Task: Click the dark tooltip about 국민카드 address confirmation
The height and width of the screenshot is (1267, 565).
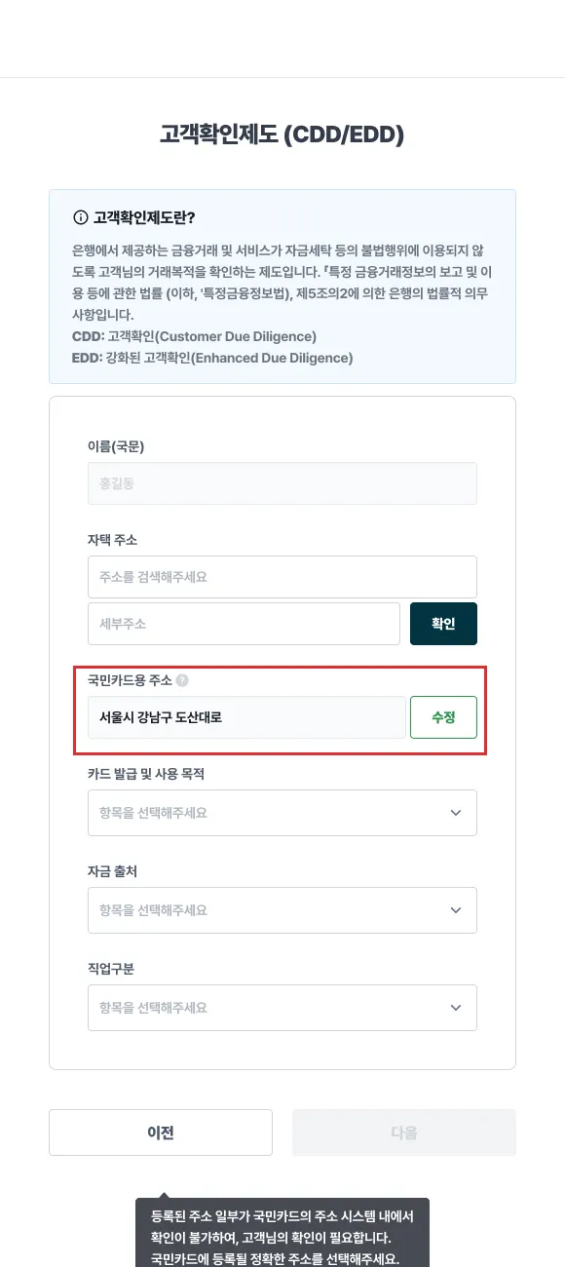Action: click(x=282, y=1233)
